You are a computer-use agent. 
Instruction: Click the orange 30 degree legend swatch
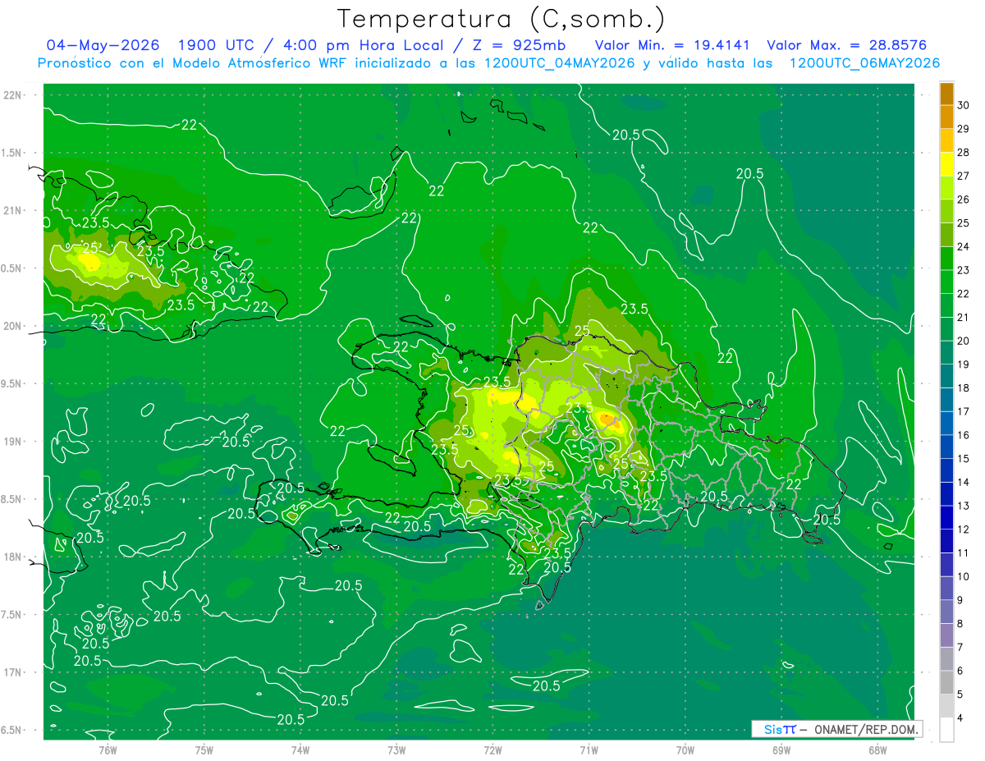click(x=946, y=94)
